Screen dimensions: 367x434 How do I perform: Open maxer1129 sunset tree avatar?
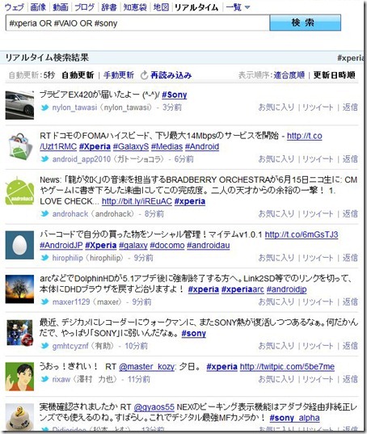point(19,289)
